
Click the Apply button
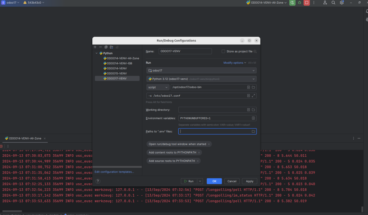tap(249, 181)
